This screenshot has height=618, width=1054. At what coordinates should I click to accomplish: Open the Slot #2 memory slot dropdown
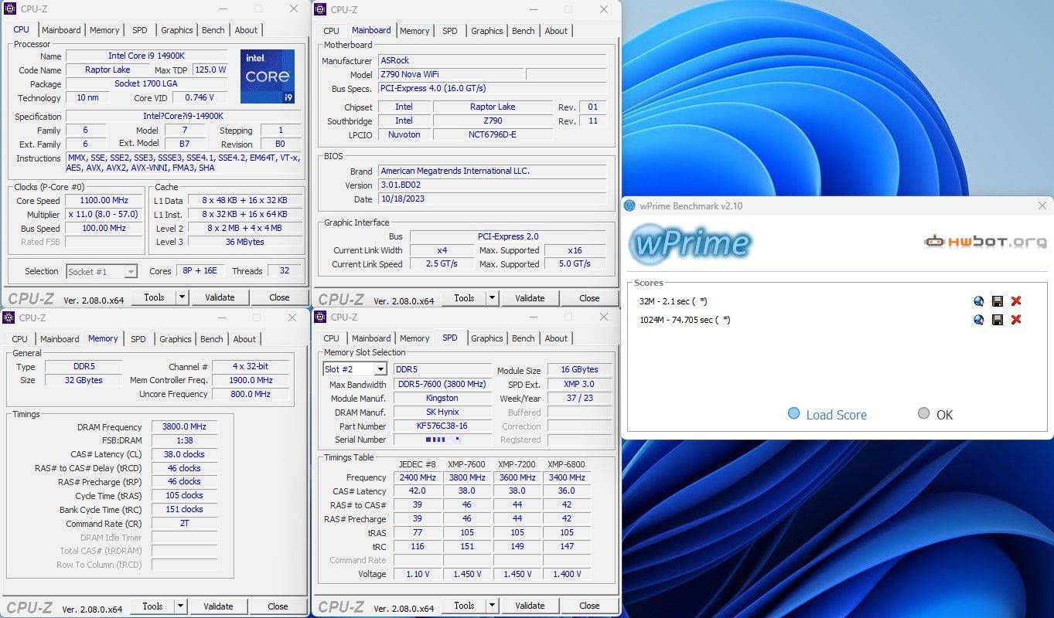[x=380, y=370]
